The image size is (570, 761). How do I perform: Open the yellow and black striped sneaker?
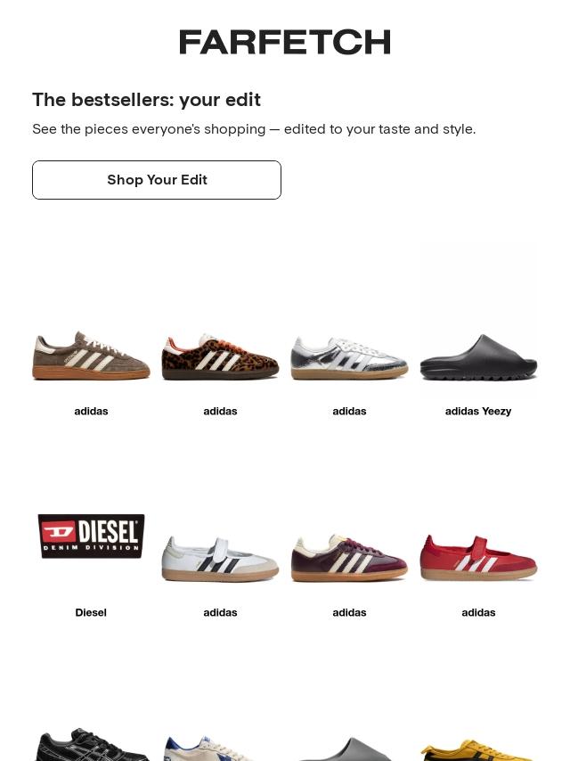[478, 749]
